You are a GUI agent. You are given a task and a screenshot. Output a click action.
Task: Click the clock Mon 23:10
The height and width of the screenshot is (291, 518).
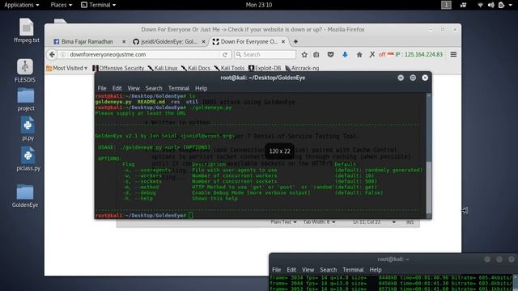[259, 5]
